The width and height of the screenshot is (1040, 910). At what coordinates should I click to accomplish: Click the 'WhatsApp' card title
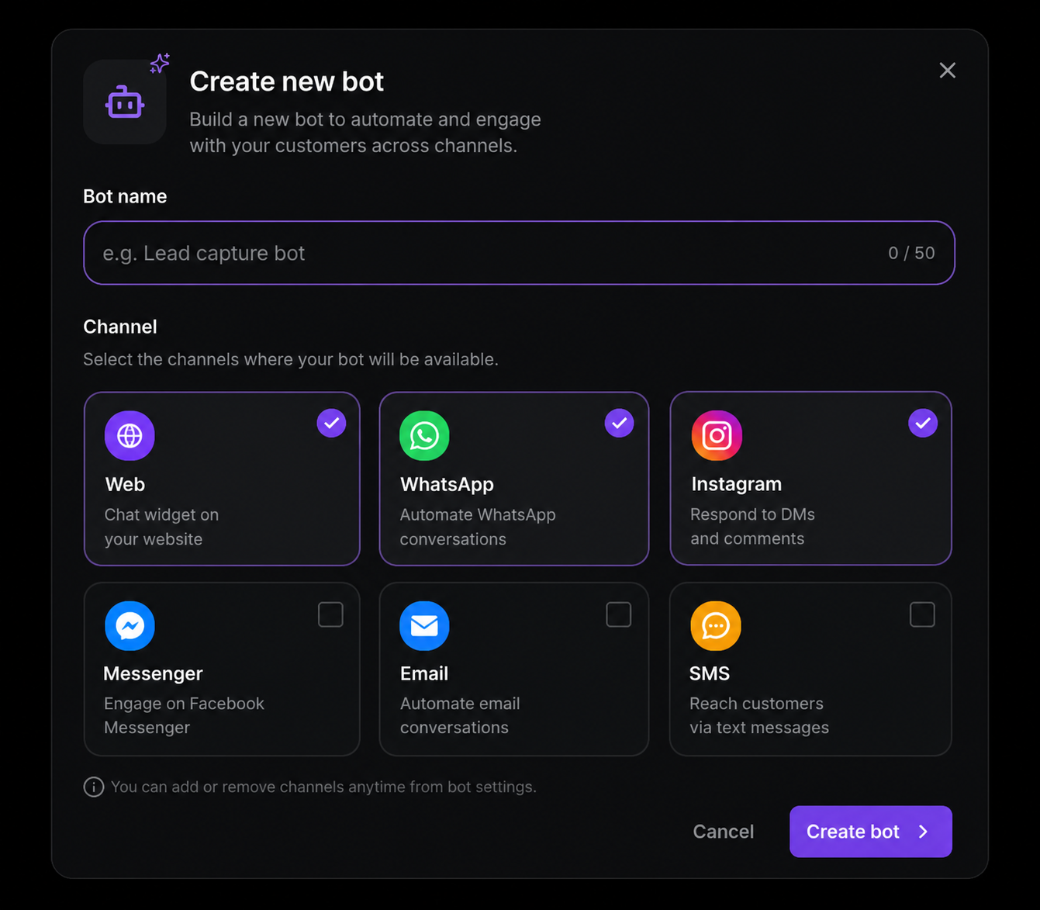point(447,484)
